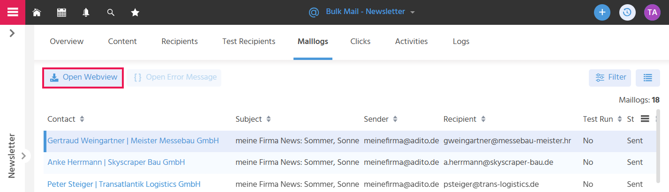Toggle the list view layout button
Image resolution: width=669 pixels, height=192 pixels.
(648, 78)
